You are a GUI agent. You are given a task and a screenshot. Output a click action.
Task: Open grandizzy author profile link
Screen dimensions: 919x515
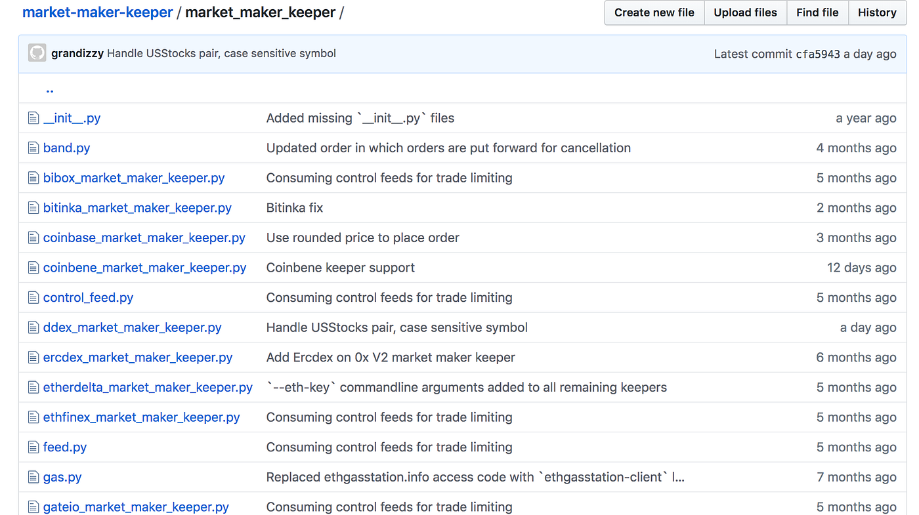coord(77,53)
